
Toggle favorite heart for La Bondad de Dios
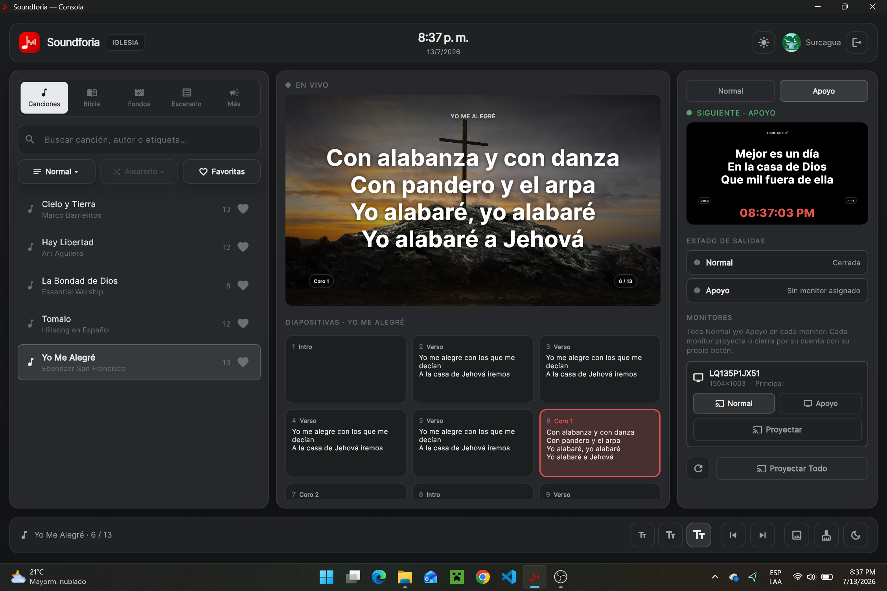coord(243,285)
